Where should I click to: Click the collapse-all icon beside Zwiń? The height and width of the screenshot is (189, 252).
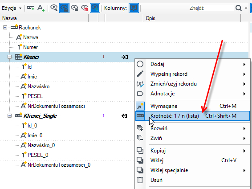[x=140, y=138]
